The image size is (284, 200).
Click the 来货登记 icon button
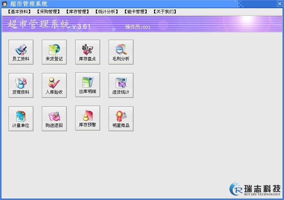point(54,52)
